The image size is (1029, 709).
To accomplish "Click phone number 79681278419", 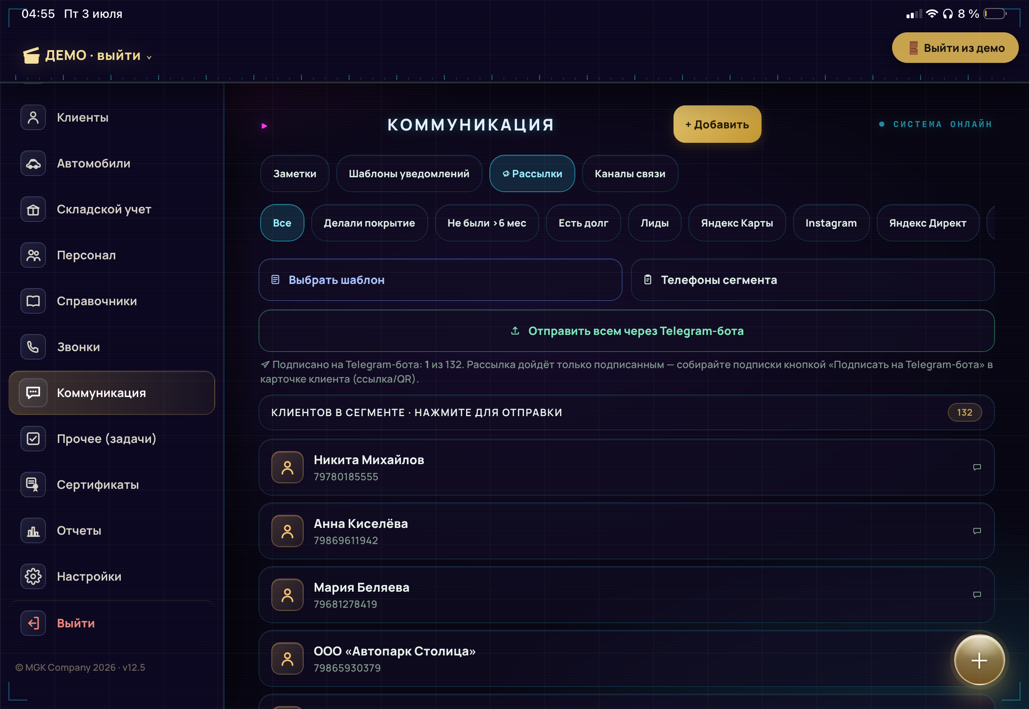I will click(x=345, y=604).
